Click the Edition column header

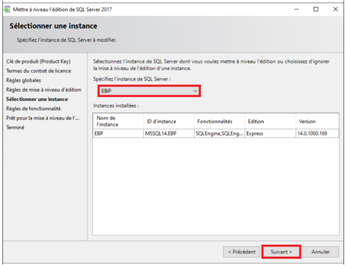[270, 121]
